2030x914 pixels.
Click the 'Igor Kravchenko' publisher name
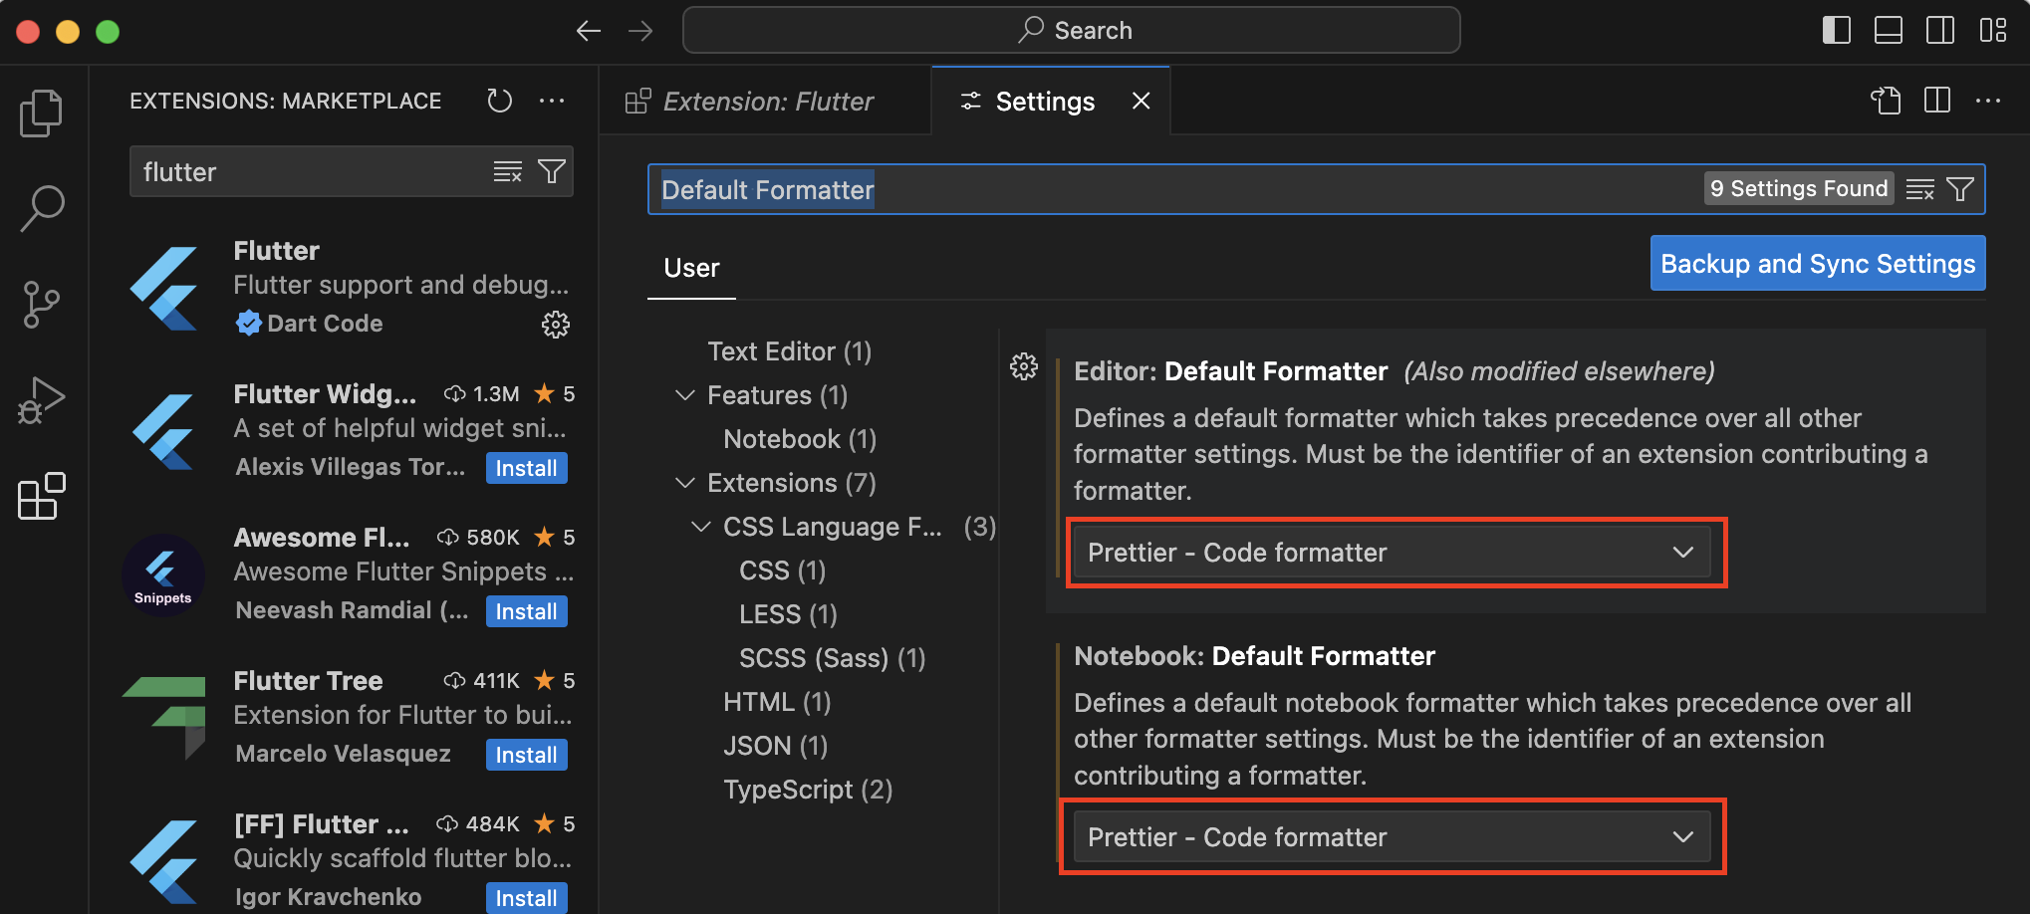tap(328, 897)
